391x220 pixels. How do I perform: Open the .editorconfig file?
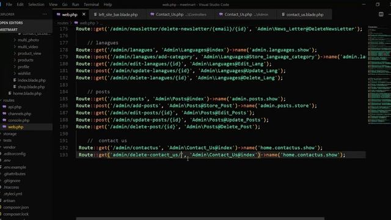pyautogui.click(x=14, y=153)
